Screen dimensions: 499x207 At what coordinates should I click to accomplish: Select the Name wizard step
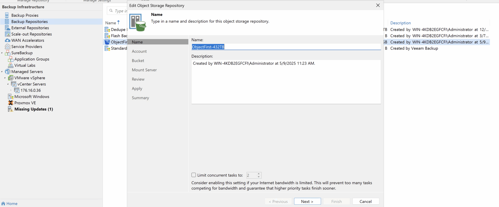tap(158, 42)
